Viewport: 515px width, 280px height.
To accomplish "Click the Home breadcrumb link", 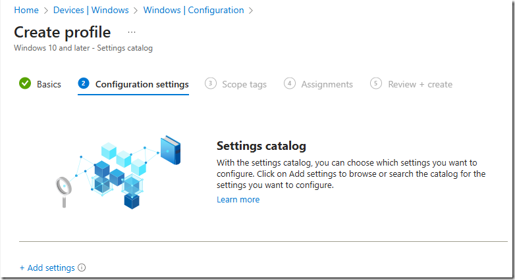I will [26, 11].
